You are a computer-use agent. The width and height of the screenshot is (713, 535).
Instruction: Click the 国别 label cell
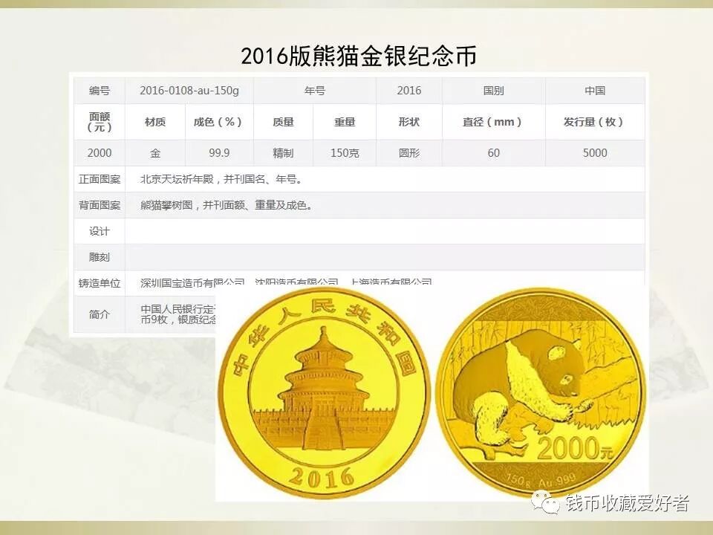493,91
